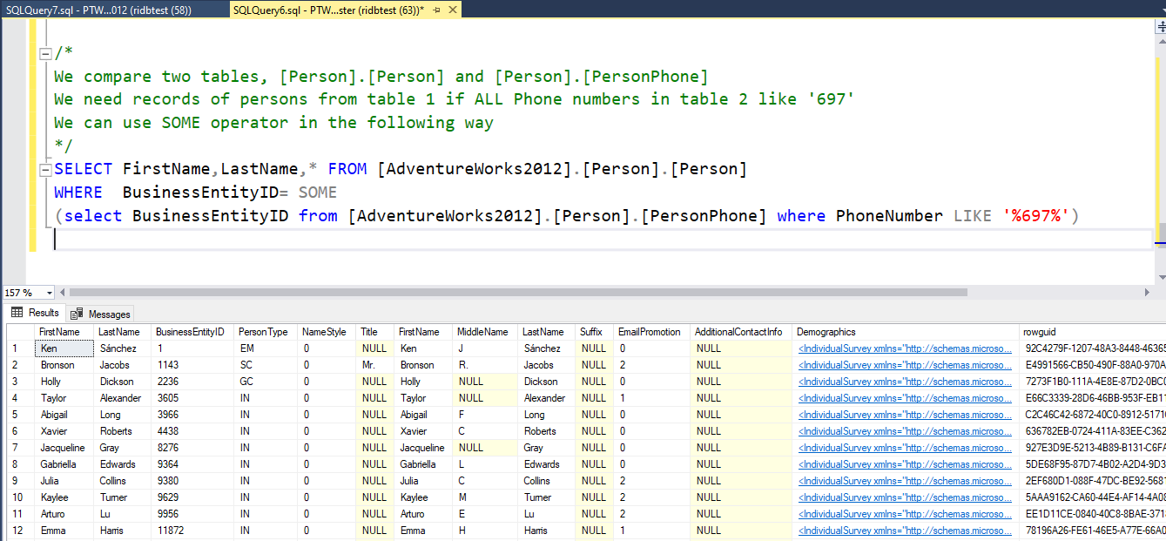1166x541 pixels.
Task: Select the Results tab
Action: (x=35, y=313)
